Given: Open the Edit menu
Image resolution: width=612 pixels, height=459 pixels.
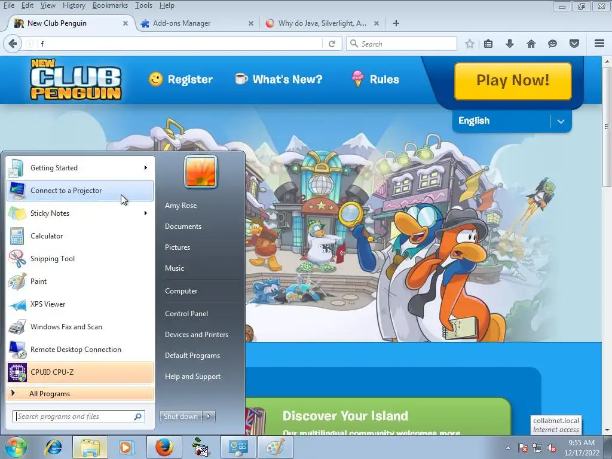Looking at the screenshot, I should click(27, 5).
